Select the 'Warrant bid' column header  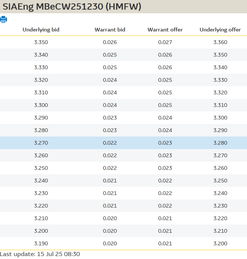[x=110, y=30]
